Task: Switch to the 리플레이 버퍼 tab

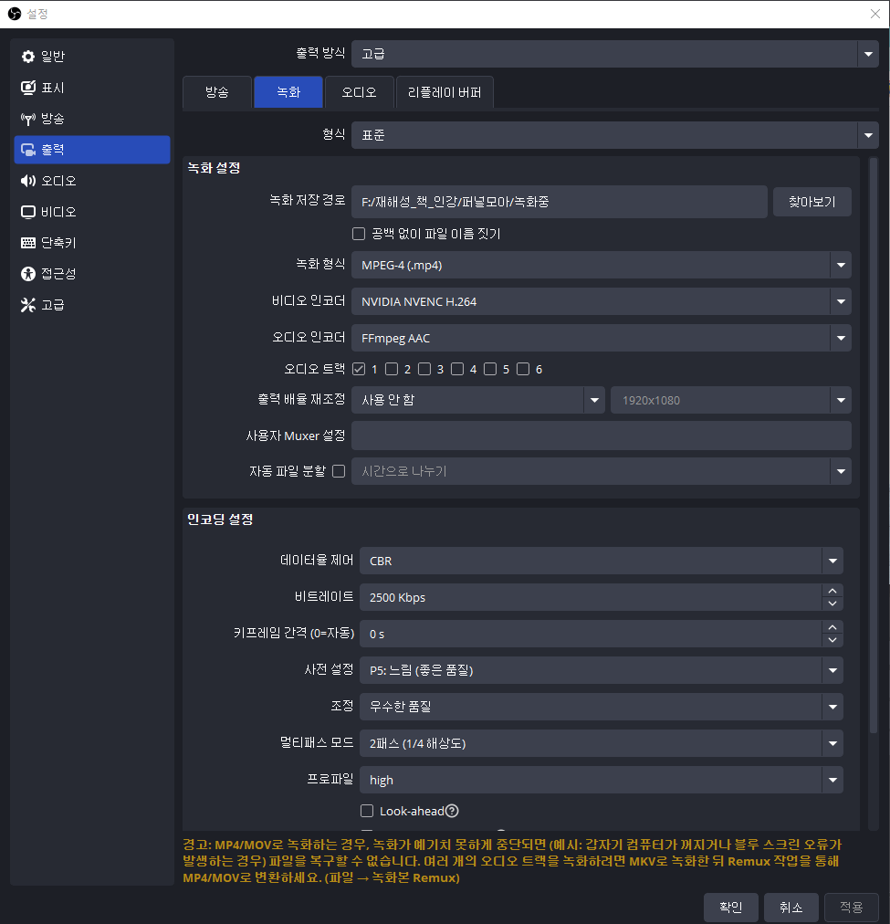Action: point(445,92)
